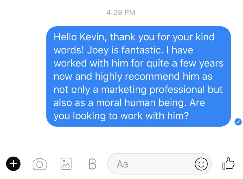Send money with the currency symbol icon
243x179 pixels.
[x=93, y=164]
